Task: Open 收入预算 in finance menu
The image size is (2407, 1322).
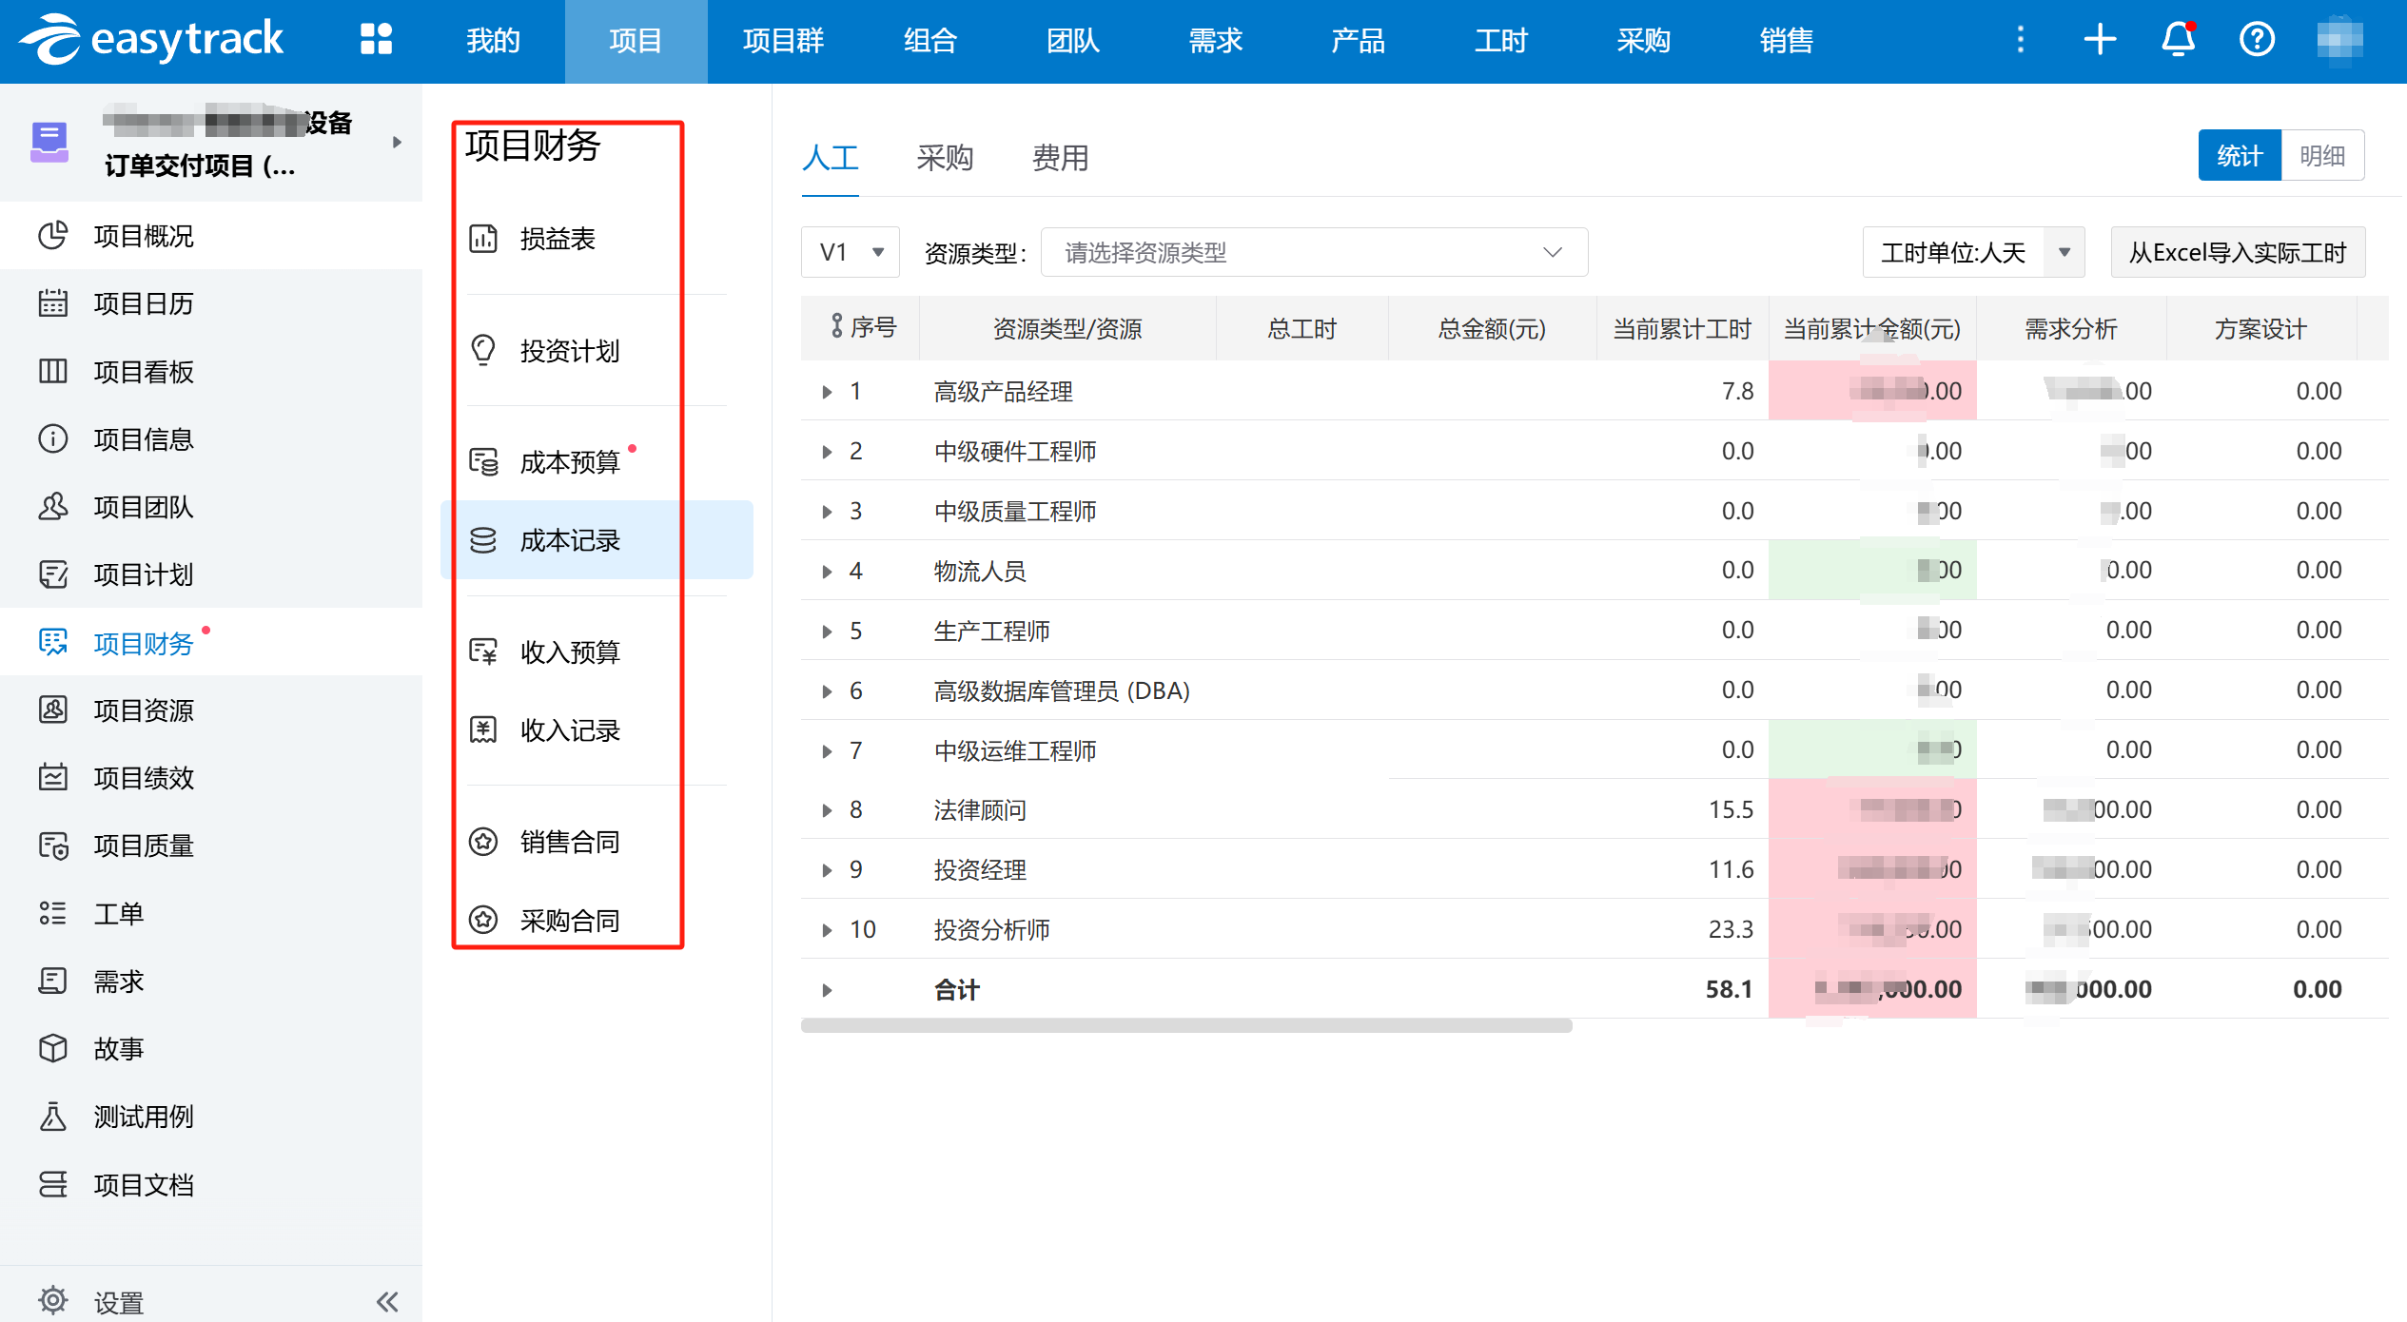Action: [569, 652]
